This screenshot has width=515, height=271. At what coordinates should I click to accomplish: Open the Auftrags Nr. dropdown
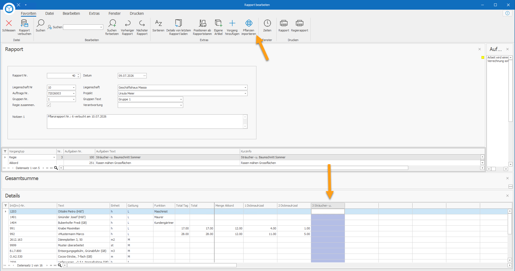click(74, 93)
